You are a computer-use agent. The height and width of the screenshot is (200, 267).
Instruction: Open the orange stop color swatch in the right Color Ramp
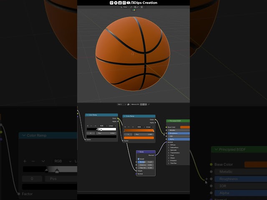(139, 138)
